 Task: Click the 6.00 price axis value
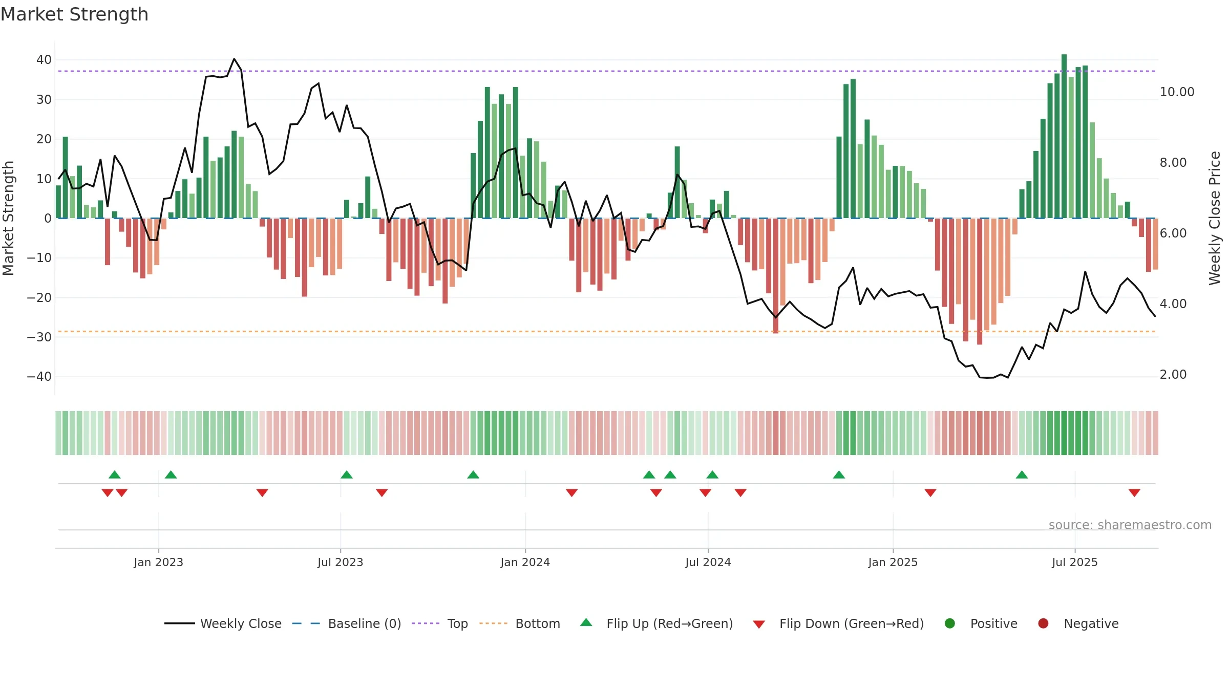click(x=1173, y=233)
